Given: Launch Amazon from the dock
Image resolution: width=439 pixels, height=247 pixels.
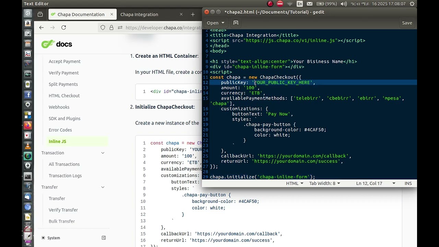Looking at the screenshot, I should pos(28,24).
